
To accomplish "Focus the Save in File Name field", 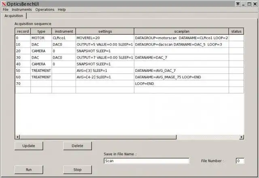I will point(146,161).
